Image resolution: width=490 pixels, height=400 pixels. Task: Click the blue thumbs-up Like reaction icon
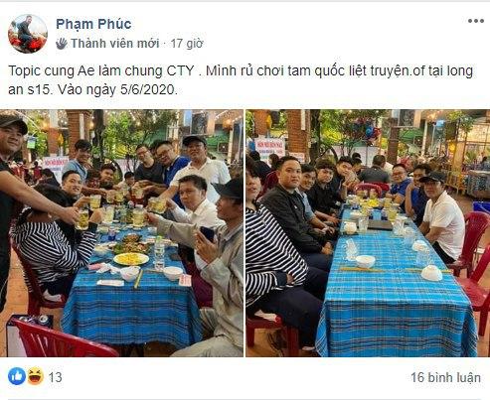[17, 376]
